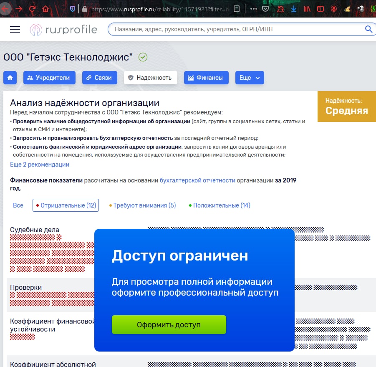The image size is (376, 367).
Task: Open page actions three-dots menu
Action: [253, 9]
